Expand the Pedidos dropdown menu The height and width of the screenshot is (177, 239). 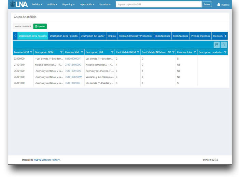(x=37, y=4)
